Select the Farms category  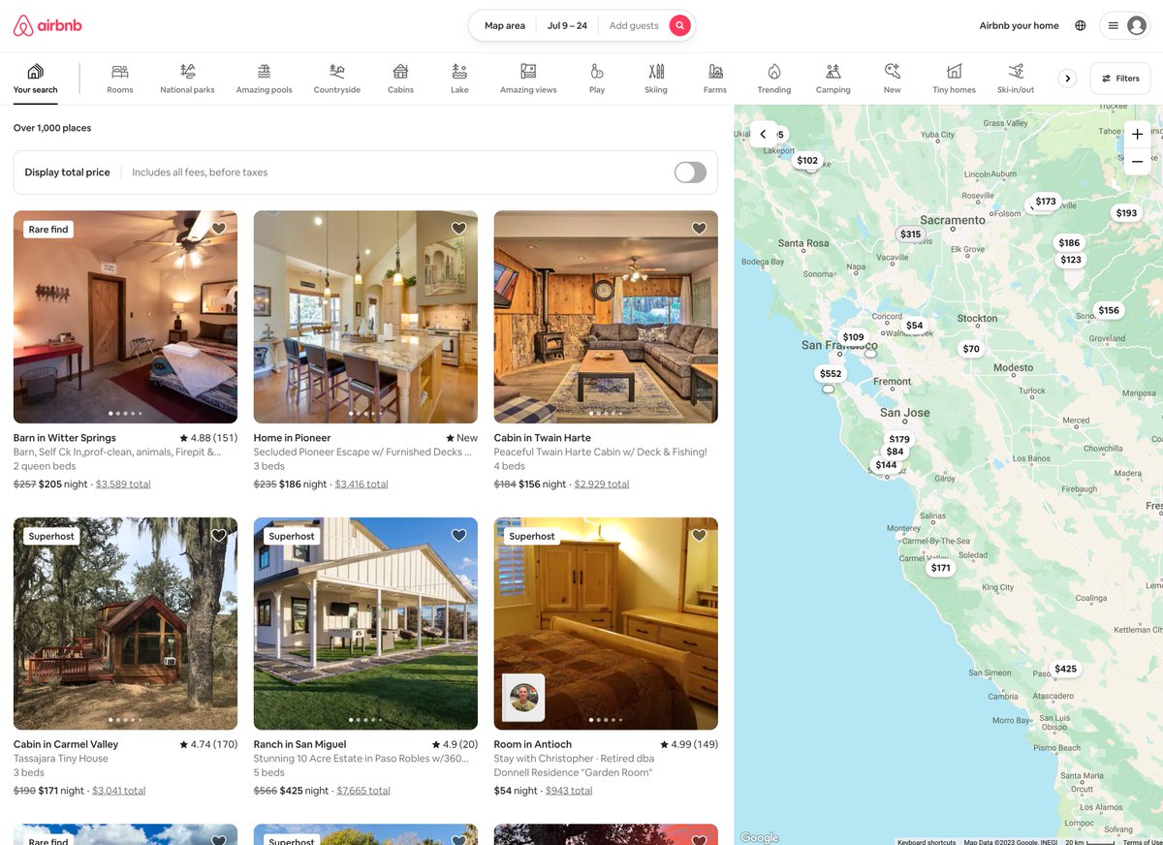[x=715, y=78]
